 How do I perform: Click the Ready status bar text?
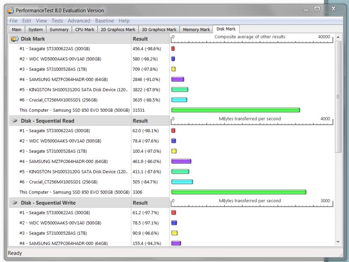(x=15, y=253)
